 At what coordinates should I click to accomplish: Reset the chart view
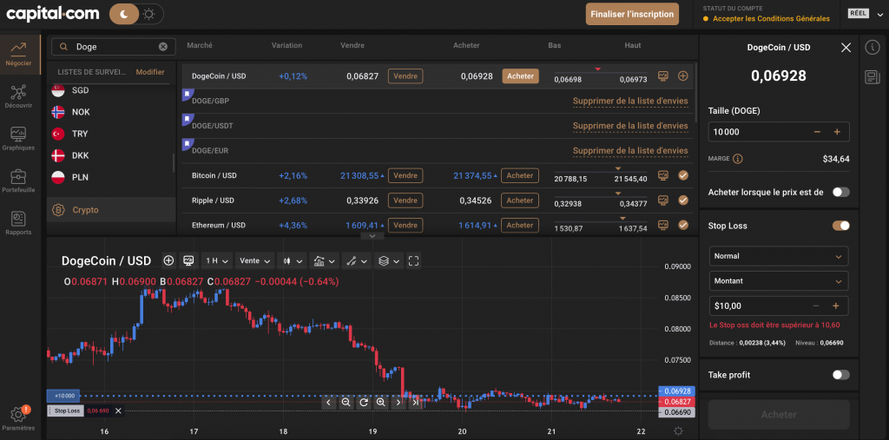[x=364, y=403]
